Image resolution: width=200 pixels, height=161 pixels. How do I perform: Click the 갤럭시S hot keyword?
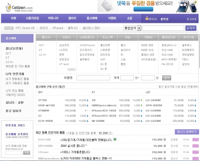click(72, 28)
